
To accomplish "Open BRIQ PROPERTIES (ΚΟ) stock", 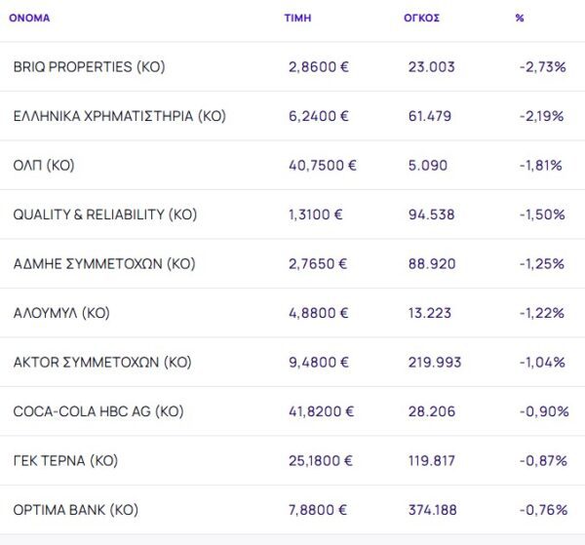I will click(89, 67).
